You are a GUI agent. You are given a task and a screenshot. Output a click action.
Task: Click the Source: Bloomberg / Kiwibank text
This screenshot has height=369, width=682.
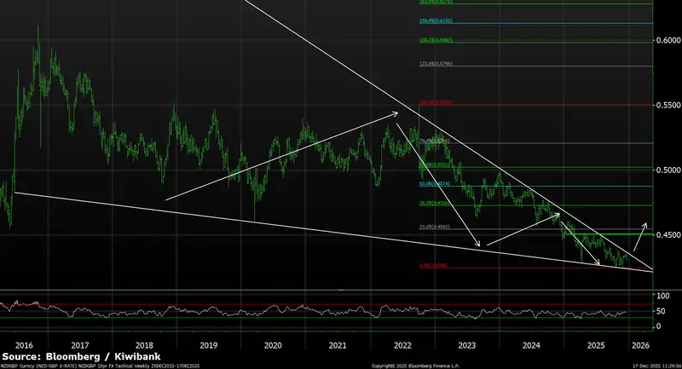[x=82, y=355]
